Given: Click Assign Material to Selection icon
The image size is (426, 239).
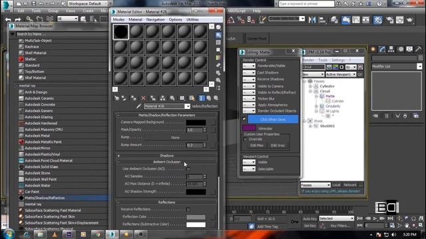Looking at the screenshot, I should (133, 98).
